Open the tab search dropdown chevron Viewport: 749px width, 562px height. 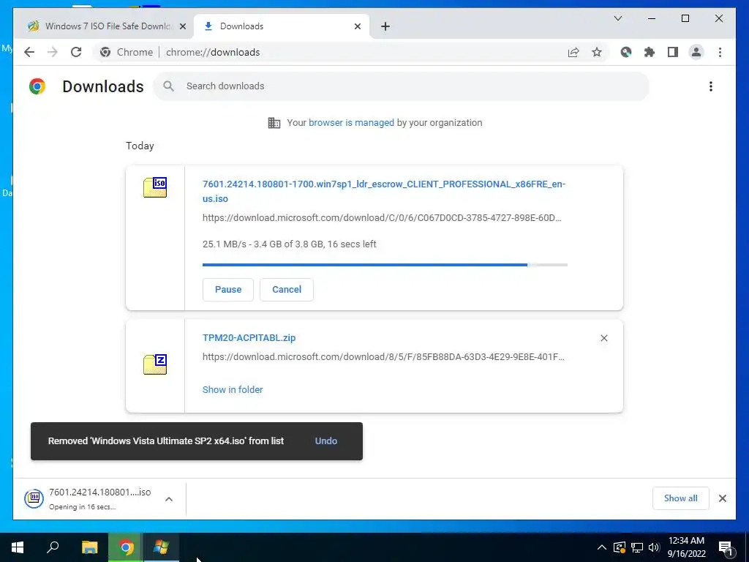click(617, 18)
